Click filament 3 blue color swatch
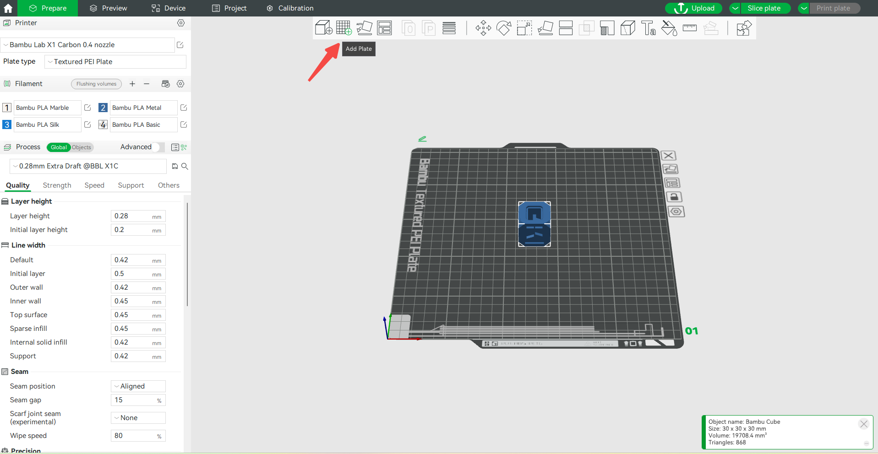Screen dimensions: 878x454 click(7, 124)
